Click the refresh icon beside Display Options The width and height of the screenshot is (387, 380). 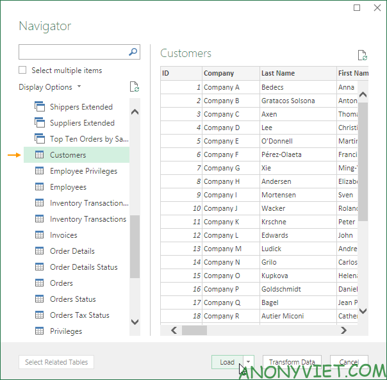click(x=134, y=87)
